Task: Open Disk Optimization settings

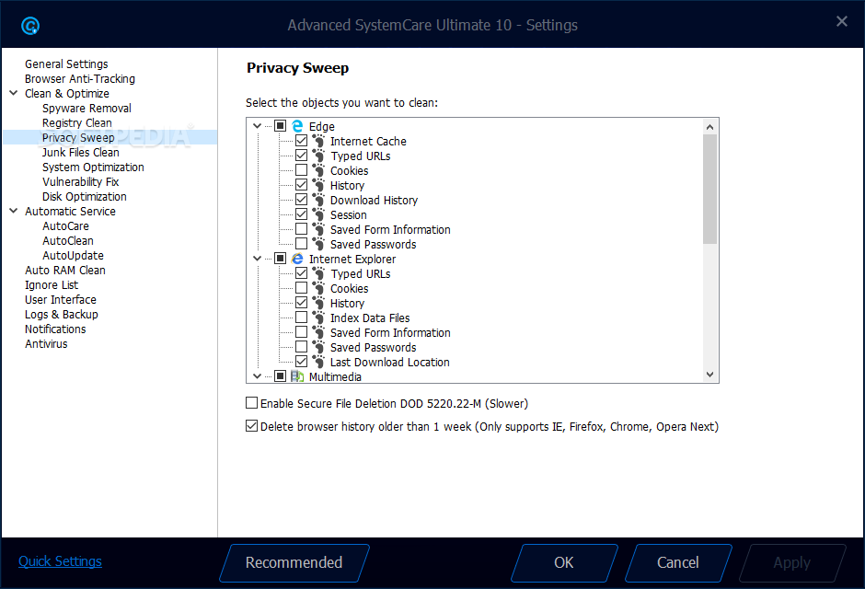Action: click(x=85, y=196)
